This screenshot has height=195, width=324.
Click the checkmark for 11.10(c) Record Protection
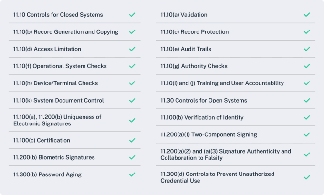(x=307, y=32)
